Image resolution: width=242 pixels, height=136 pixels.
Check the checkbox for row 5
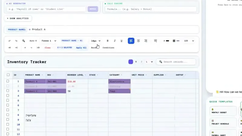(x=8, y=100)
